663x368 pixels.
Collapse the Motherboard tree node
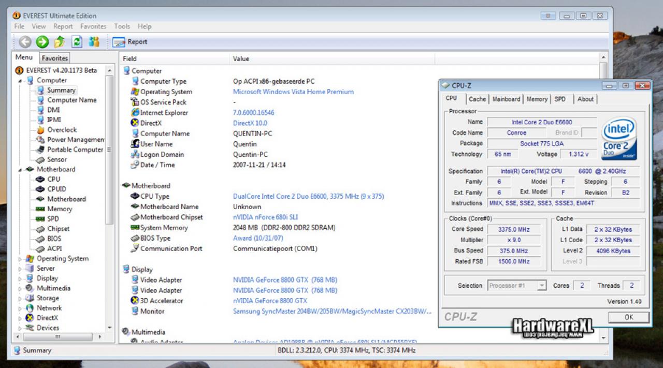[x=21, y=170]
